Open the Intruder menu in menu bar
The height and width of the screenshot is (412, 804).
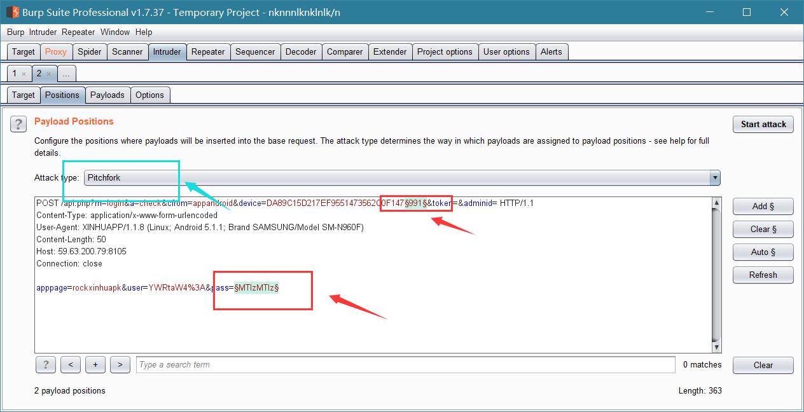coord(43,32)
